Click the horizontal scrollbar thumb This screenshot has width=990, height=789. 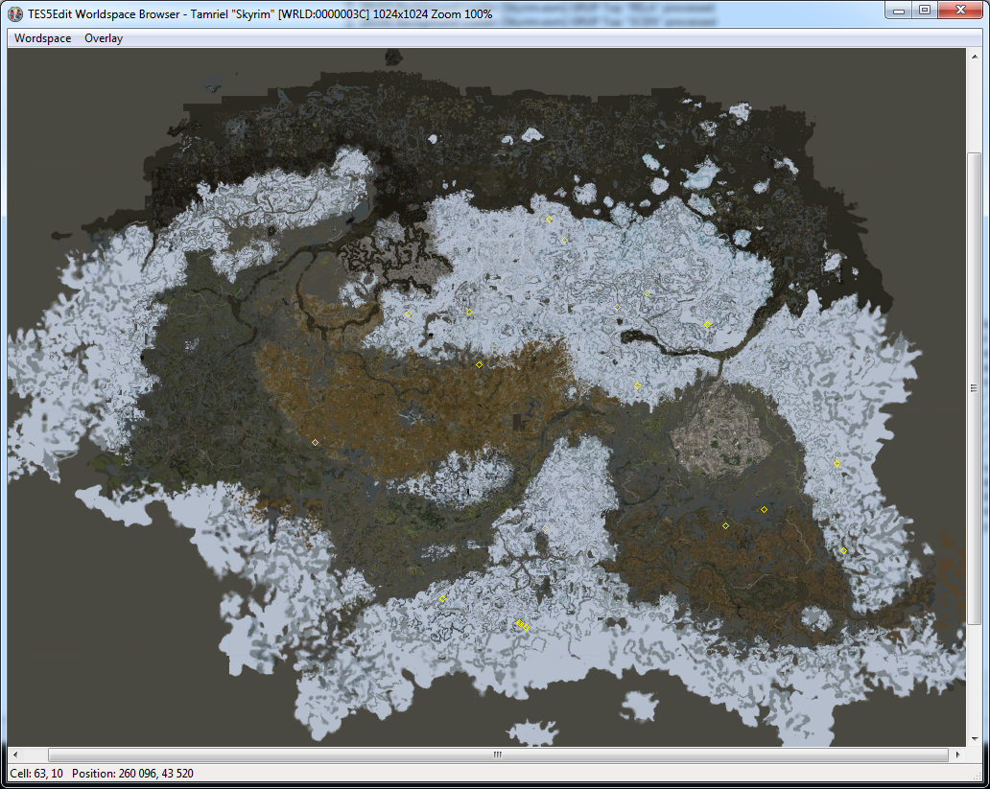(x=498, y=754)
